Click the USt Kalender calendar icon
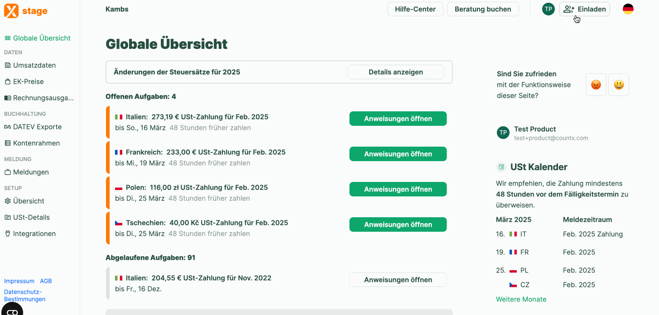Viewport: 659px width, 315px height. coord(501,167)
